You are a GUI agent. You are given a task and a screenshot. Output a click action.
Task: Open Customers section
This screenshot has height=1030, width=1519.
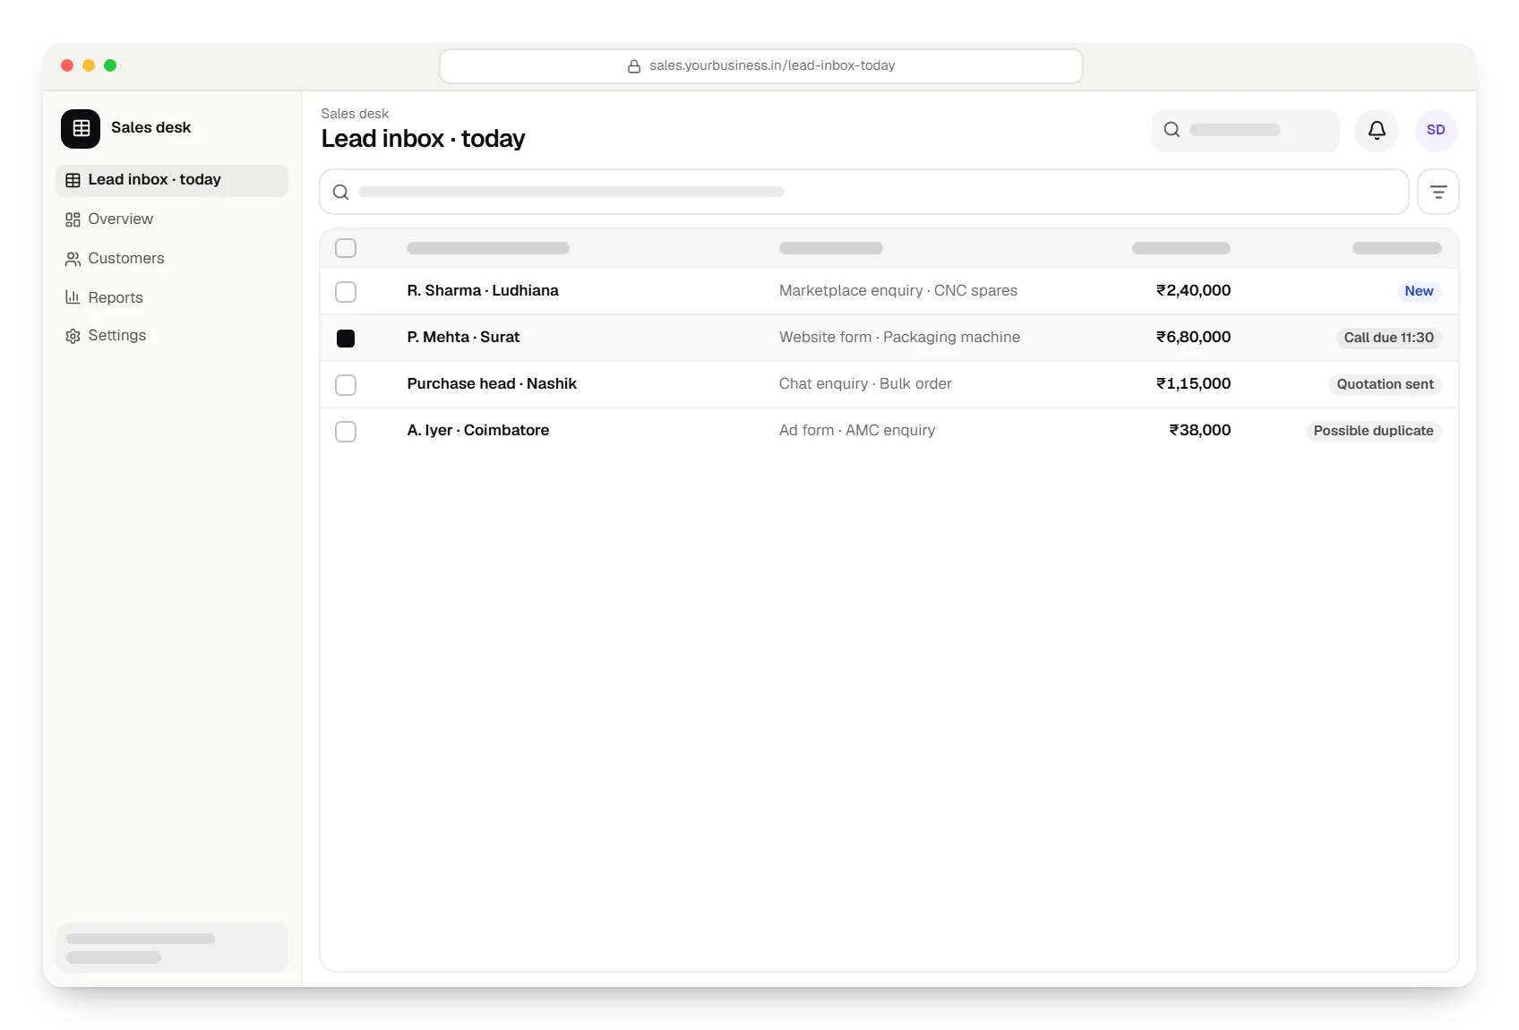[x=172, y=259]
